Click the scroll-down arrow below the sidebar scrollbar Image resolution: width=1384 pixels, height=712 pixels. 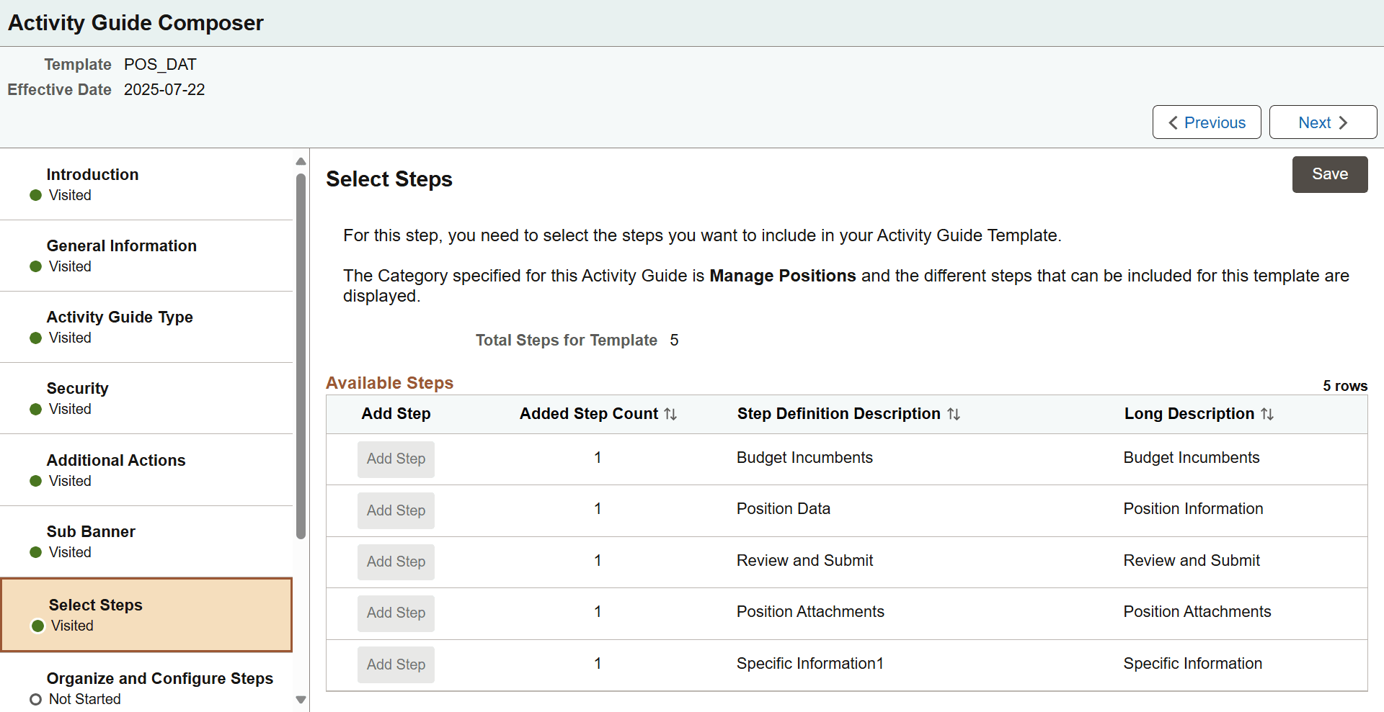point(301,700)
